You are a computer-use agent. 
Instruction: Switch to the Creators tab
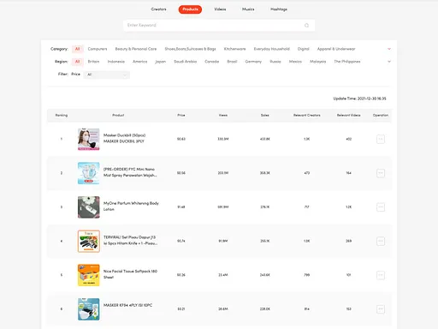pos(158,9)
